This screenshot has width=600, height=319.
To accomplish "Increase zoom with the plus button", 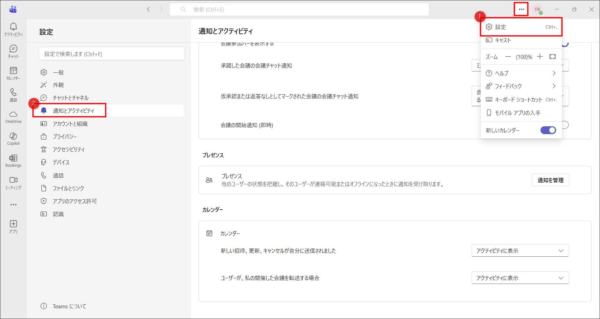I will point(540,57).
